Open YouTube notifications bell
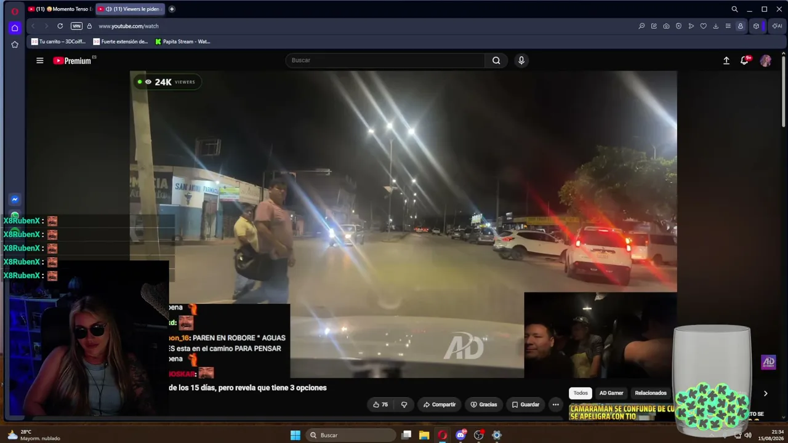Viewport: 788px width, 443px height. pos(745,60)
